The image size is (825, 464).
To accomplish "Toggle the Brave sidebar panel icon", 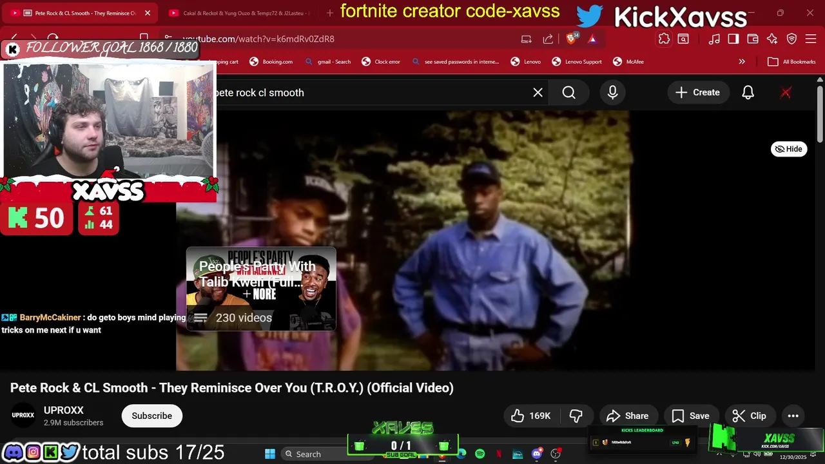I will click(733, 39).
